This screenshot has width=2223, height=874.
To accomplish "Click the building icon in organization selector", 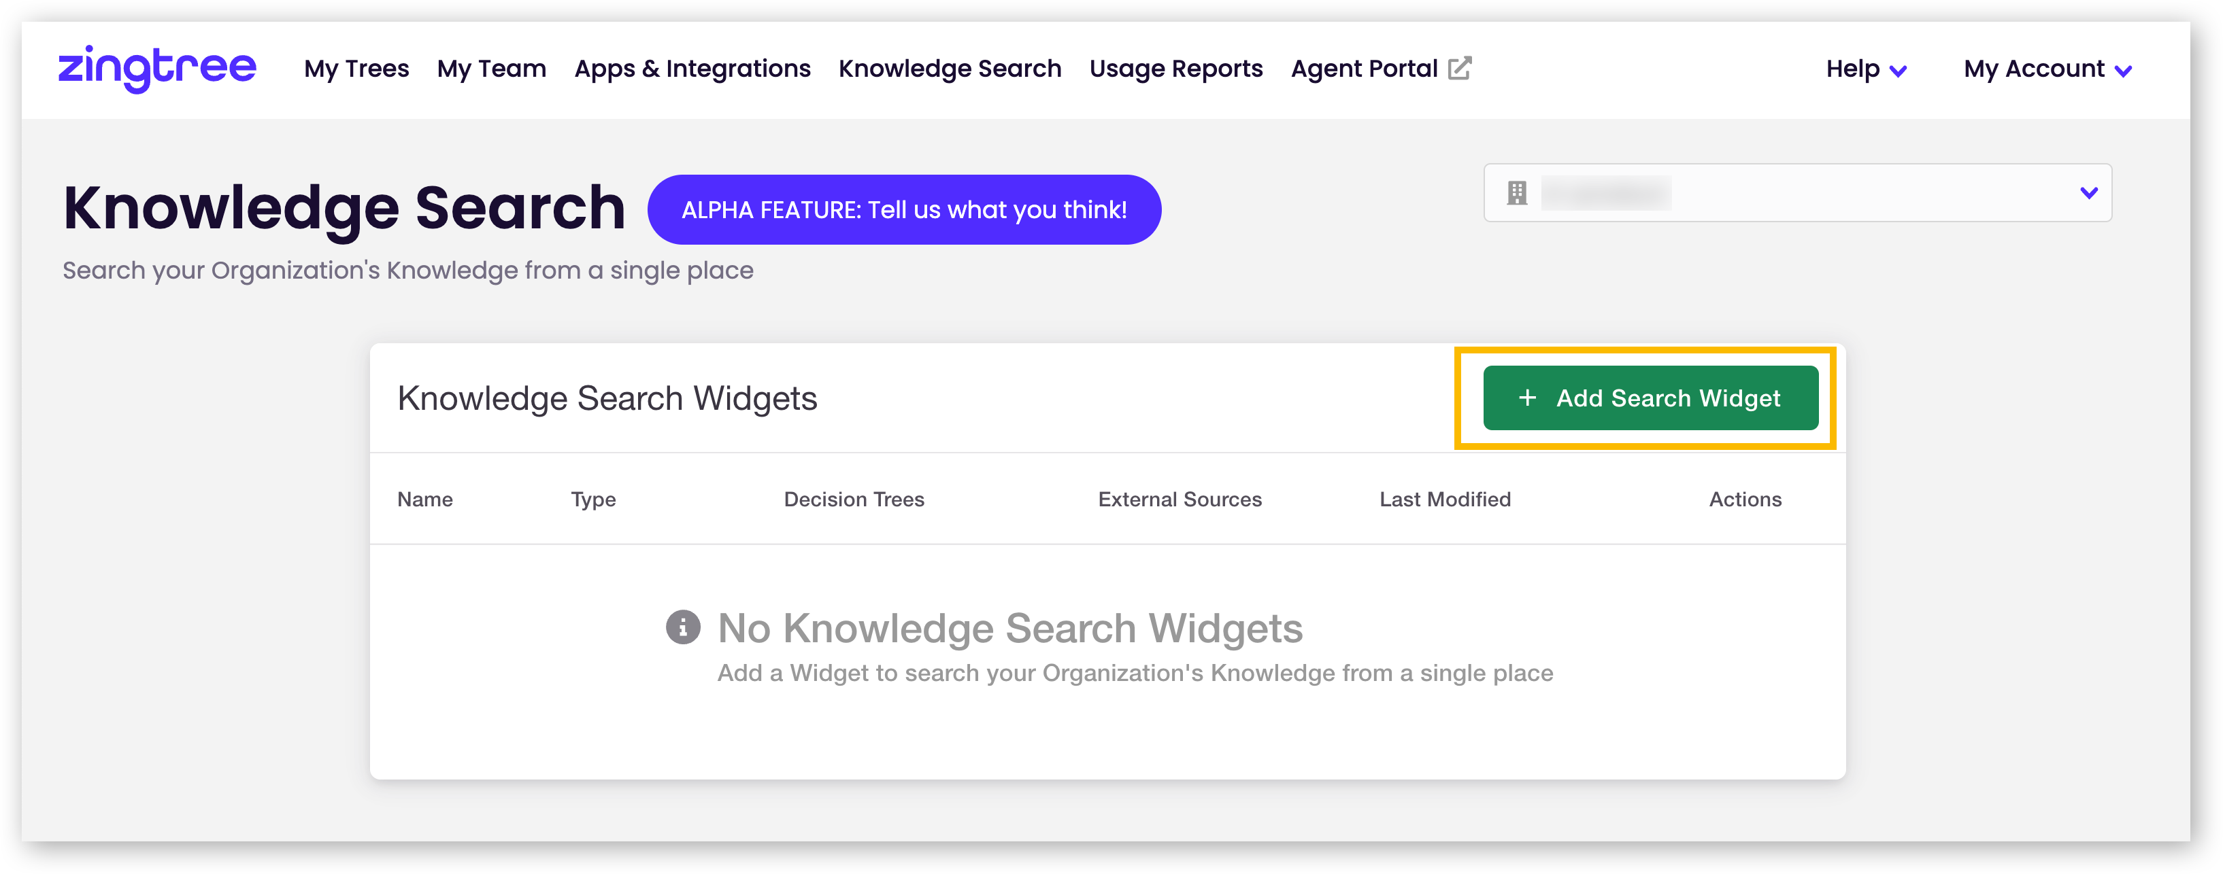I will (x=1516, y=193).
